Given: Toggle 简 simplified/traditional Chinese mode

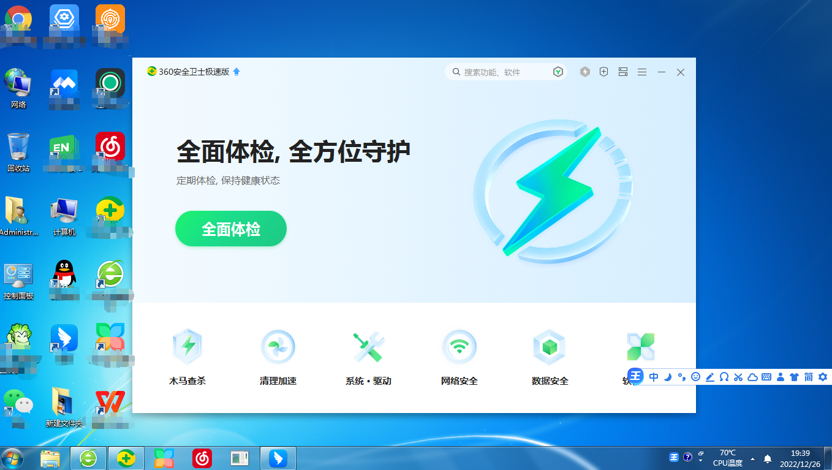Looking at the screenshot, I should tap(809, 377).
